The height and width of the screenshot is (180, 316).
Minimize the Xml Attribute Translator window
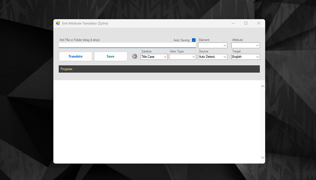point(233,23)
